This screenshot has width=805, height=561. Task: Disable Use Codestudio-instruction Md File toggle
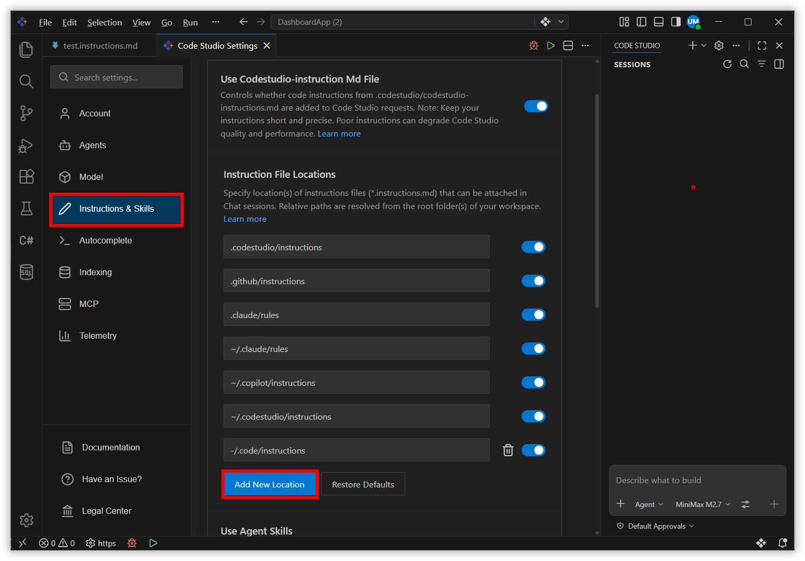coord(536,106)
